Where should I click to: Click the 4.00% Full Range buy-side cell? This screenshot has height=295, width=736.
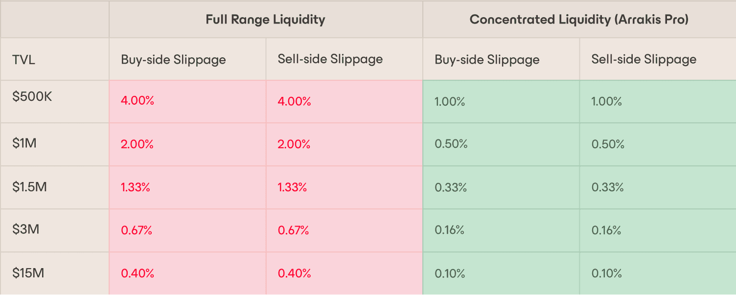[x=138, y=101]
